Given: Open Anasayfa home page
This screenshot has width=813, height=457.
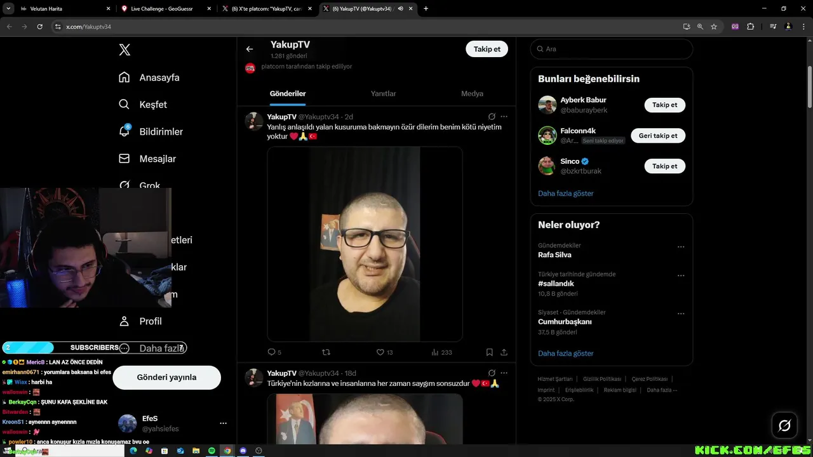Looking at the screenshot, I should pyautogui.click(x=149, y=77).
